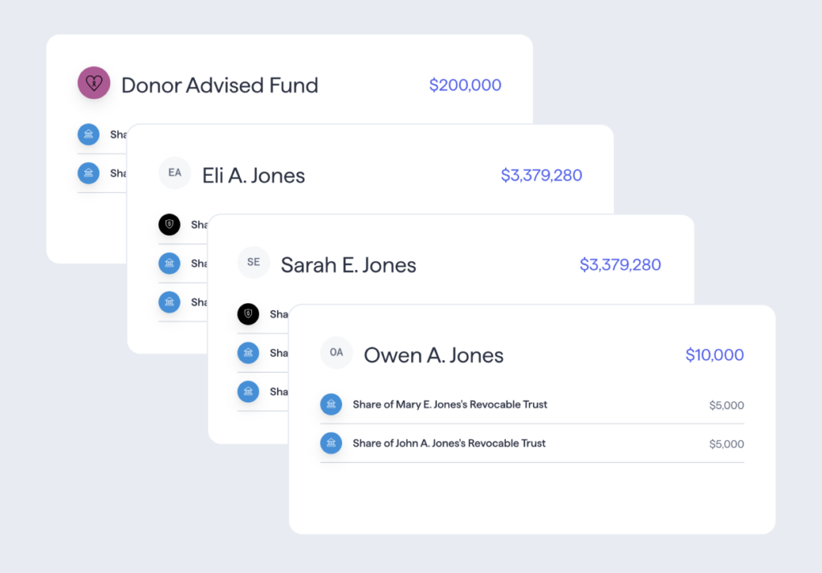The width and height of the screenshot is (822, 573).
Task: Click the SE avatar for Sarah E. Jones
Action: [x=253, y=262]
